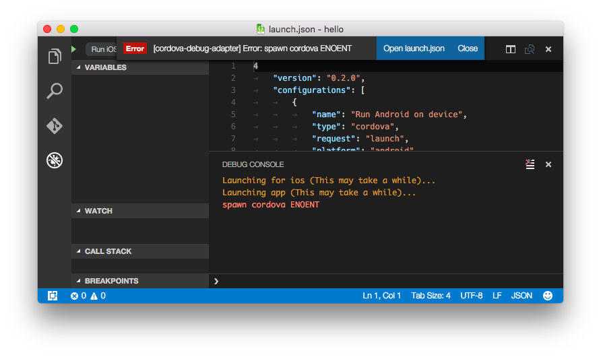The height and width of the screenshot is (357, 601).
Task: Select JSON language mode
Action: pyautogui.click(x=521, y=296)
